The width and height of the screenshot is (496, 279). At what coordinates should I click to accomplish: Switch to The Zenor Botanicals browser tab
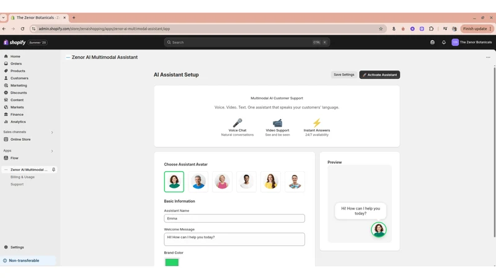(37, 18)
